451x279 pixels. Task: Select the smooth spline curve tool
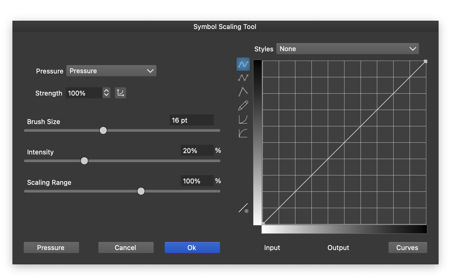pyautogui.click(x=243, y=64)
